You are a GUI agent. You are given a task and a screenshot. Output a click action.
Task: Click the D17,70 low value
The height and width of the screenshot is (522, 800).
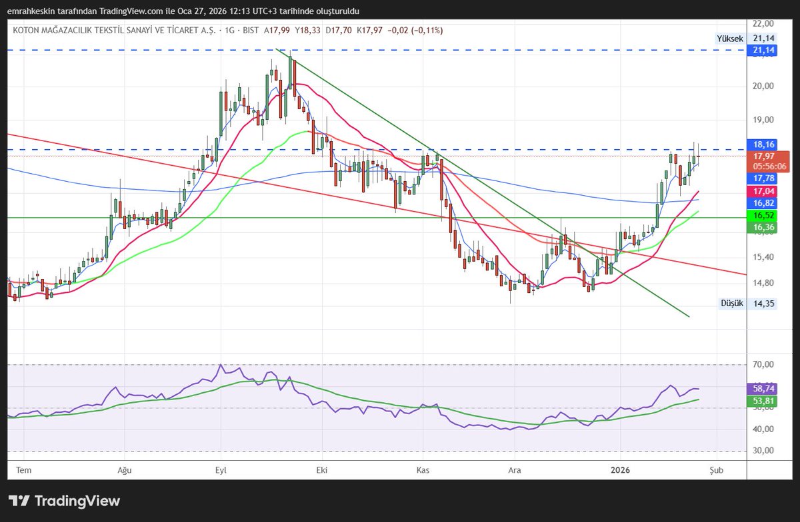tap(339, 30)
